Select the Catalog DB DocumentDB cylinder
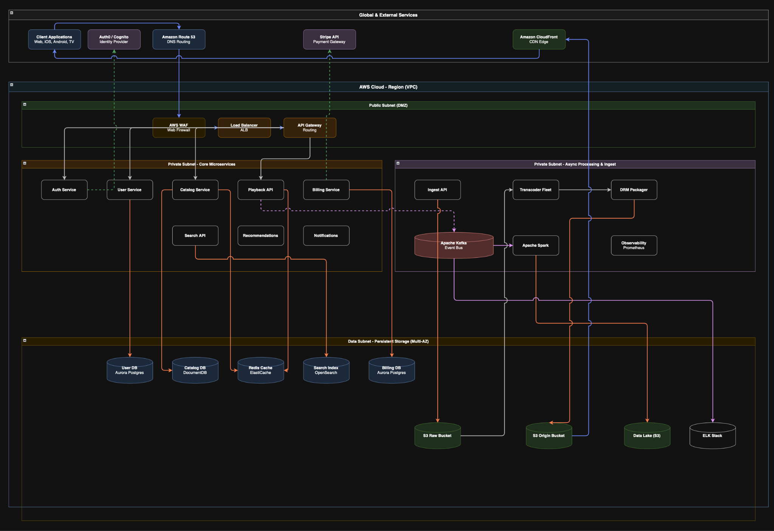Screen dimensions: 774x531 point(195,370)
